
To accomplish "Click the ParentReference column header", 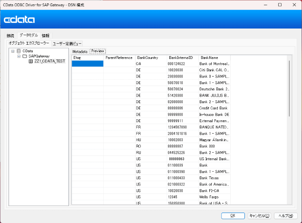I will 119,58.
